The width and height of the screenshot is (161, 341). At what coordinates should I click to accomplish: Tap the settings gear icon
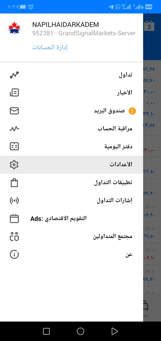[x=14, y=164]
